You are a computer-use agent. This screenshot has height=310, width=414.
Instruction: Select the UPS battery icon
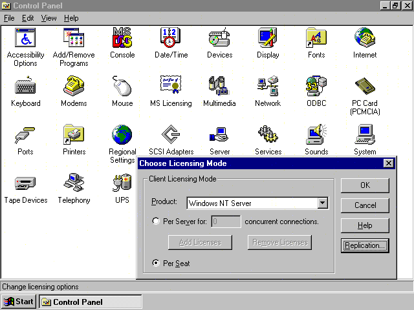122,182
